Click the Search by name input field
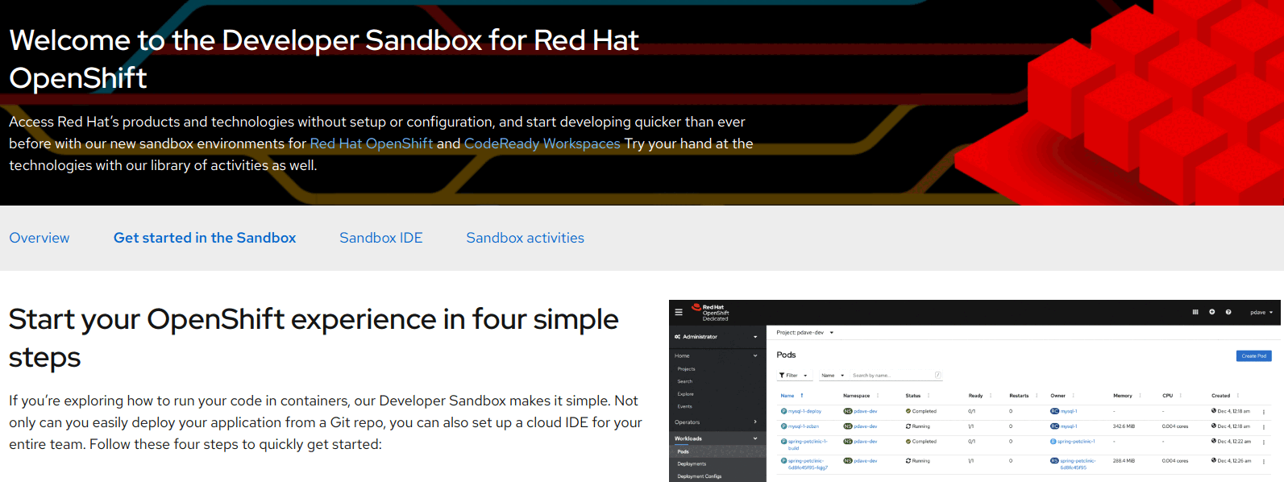1284x482 pixels. 891,376
